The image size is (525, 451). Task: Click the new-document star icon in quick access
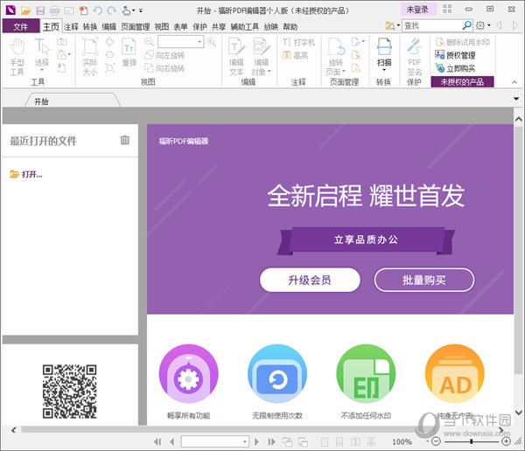pos(83,10)
